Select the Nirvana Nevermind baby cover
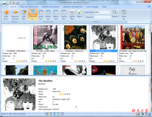The width and height of the screenshot is (152, 117). coord(45,70)
